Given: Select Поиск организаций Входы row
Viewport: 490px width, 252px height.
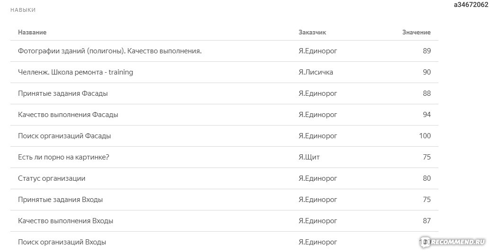Looking at the screenshot, I should click(x=224, y=242).
